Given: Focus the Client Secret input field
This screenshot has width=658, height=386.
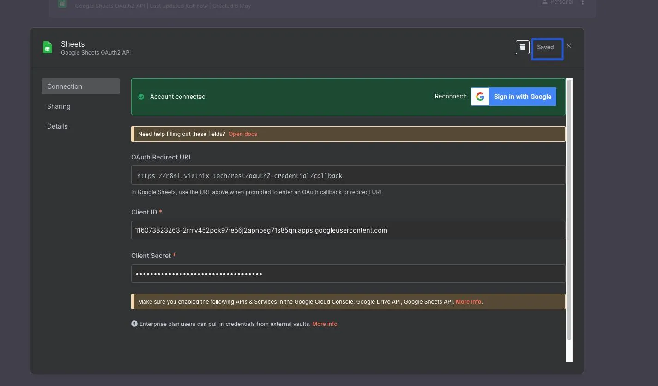Looking at the screenshot, I should coord(348,274).
